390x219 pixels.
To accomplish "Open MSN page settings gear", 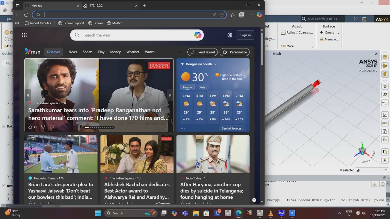I will 230,35.
